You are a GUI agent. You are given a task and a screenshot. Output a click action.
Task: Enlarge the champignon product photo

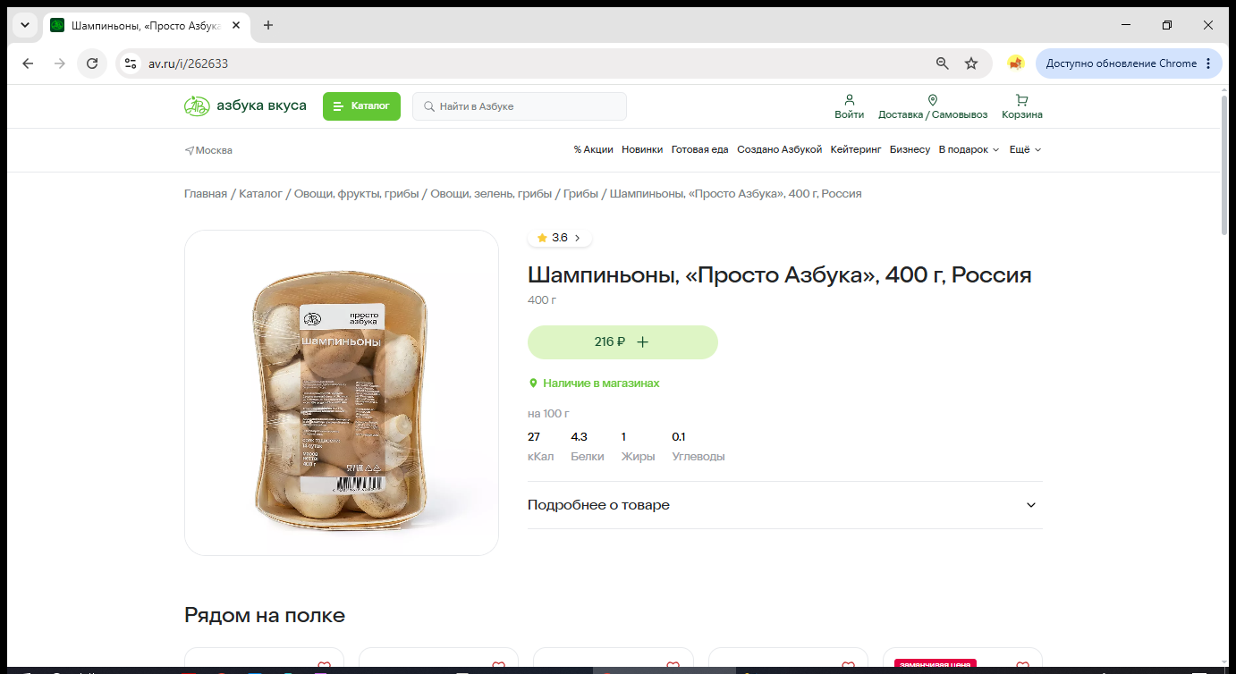click(342, 393)
